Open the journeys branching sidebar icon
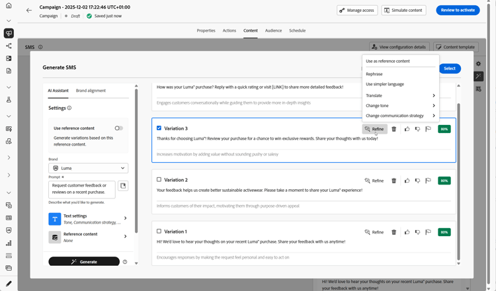Image resolution: width=496 pixels, height=291 pixels. click(9, 46)
